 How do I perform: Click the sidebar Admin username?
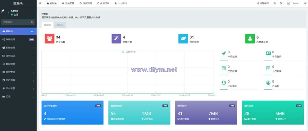pos(14,11)
